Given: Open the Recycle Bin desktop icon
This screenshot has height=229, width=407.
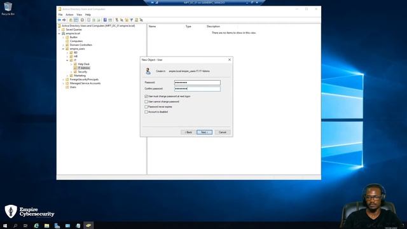Looking at the screenshot, I should pos(8,8).
